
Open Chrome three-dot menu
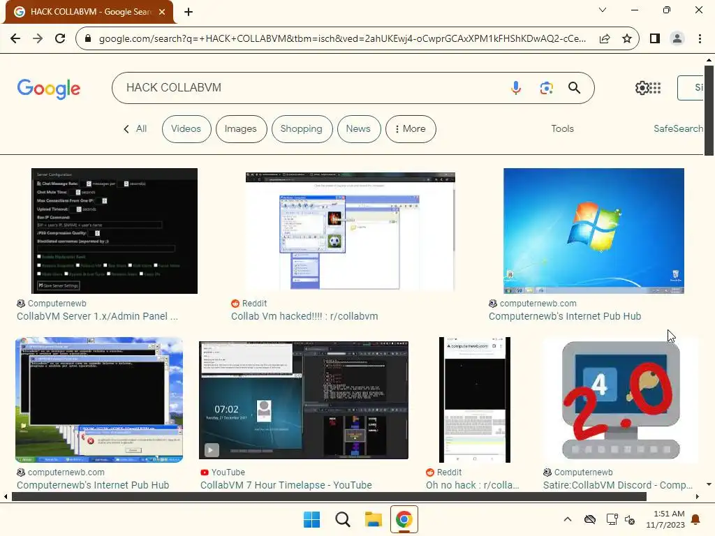coord(700,39)
